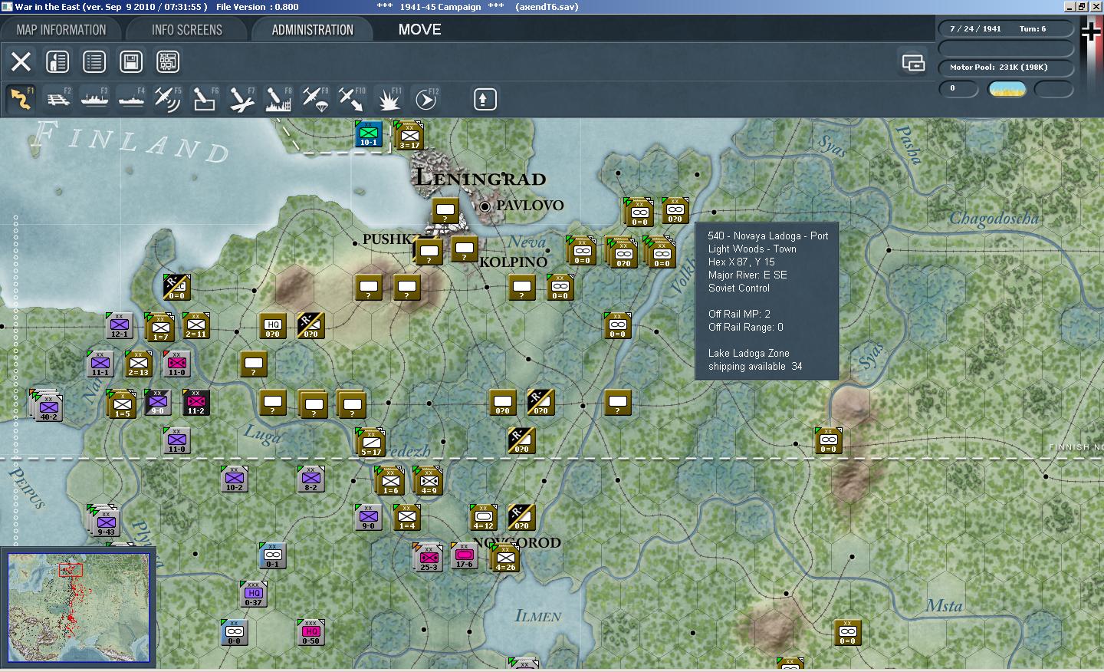Select the purple unit counter labeled 11-1
Image resolution: width=1104 pixels, height=672 pixels.
coord(100,364)
